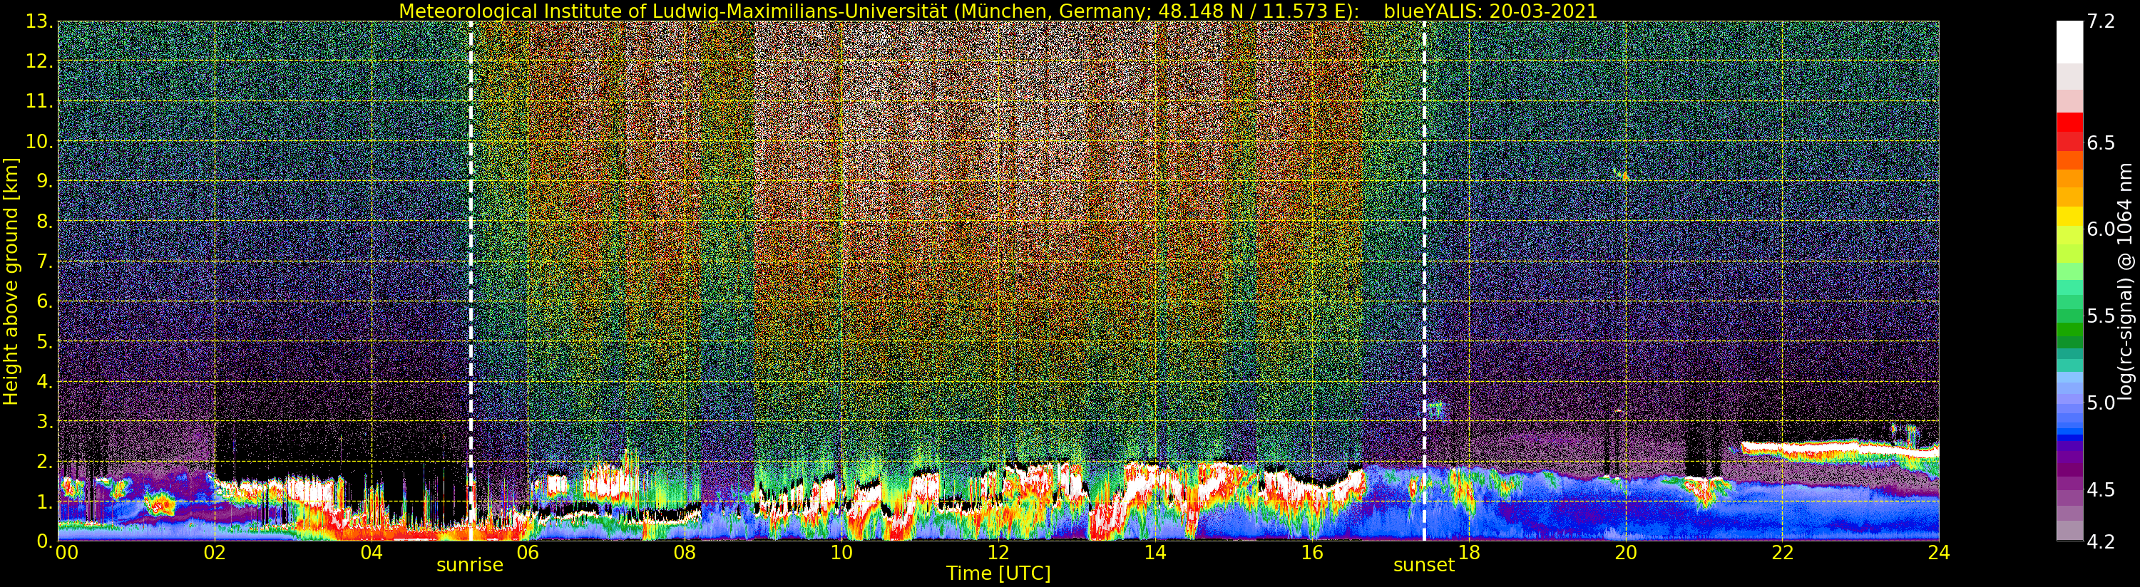Click the 'log(rc-signal) @ 1064 nm' colorbar label
This screenshot has height=587, width=2140.
point(2126,282)
